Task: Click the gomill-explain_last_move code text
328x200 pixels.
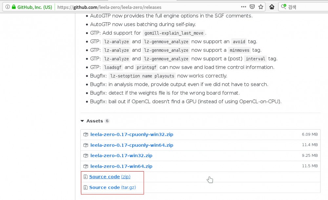Action: click(x=174, y=33)
